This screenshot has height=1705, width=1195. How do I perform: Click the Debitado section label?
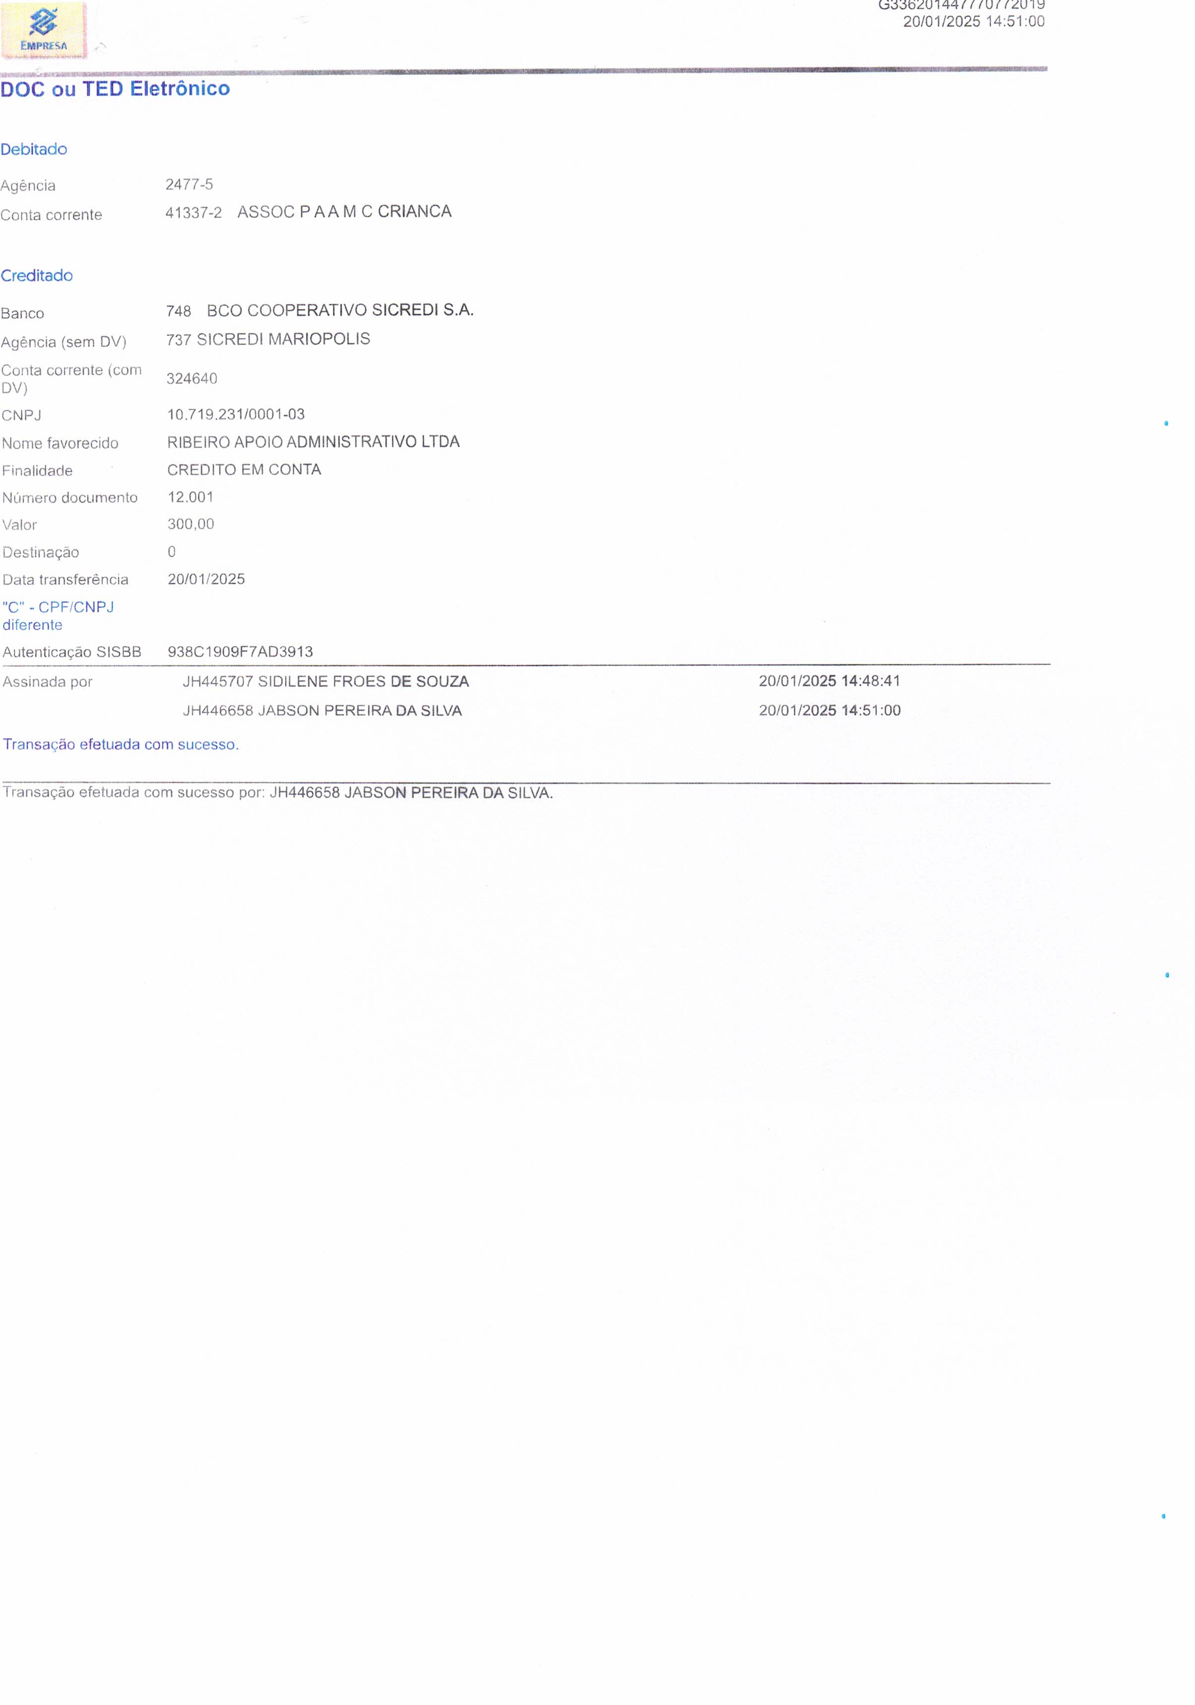click(x=33, y=149)
